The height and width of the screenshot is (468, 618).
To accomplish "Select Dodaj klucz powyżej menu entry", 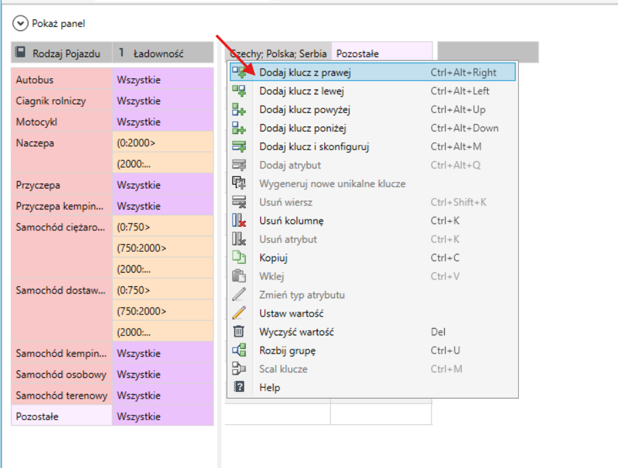I will (x=373, y=109).
